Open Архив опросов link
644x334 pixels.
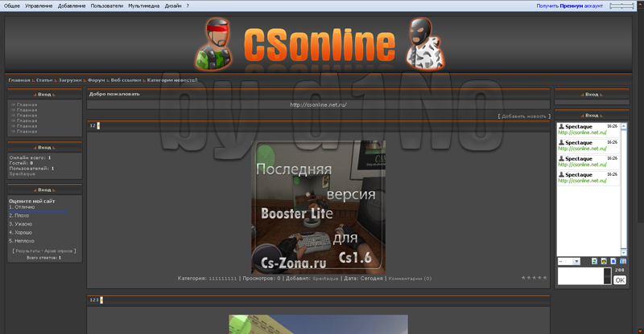coord(58,250)
